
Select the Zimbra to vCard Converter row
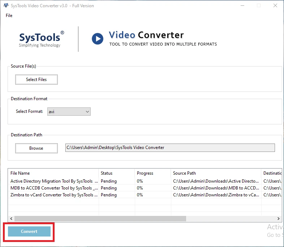(54, 195)
